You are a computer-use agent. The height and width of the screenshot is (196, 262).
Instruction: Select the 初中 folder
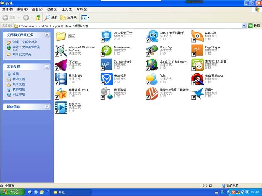(x=61, y=36)
